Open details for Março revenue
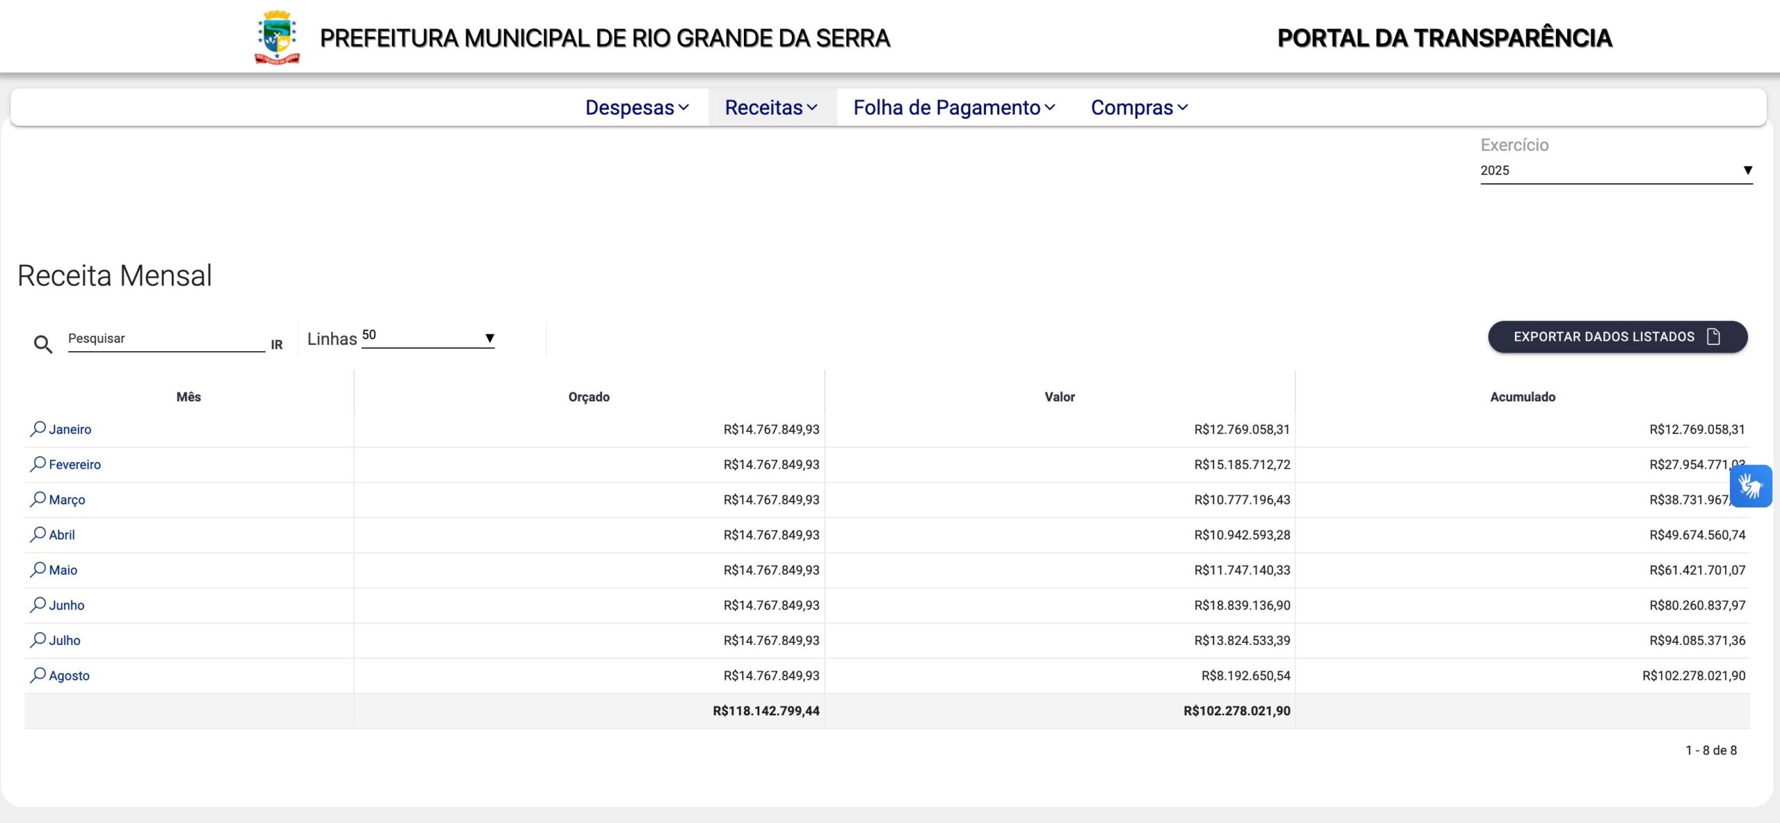The image size is (1780, 823). pos(67,499)
